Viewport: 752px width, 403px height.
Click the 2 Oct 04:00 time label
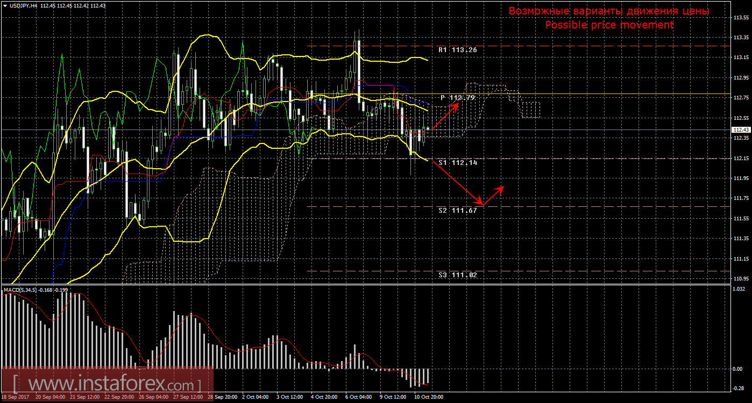click(x=256, y=397)
